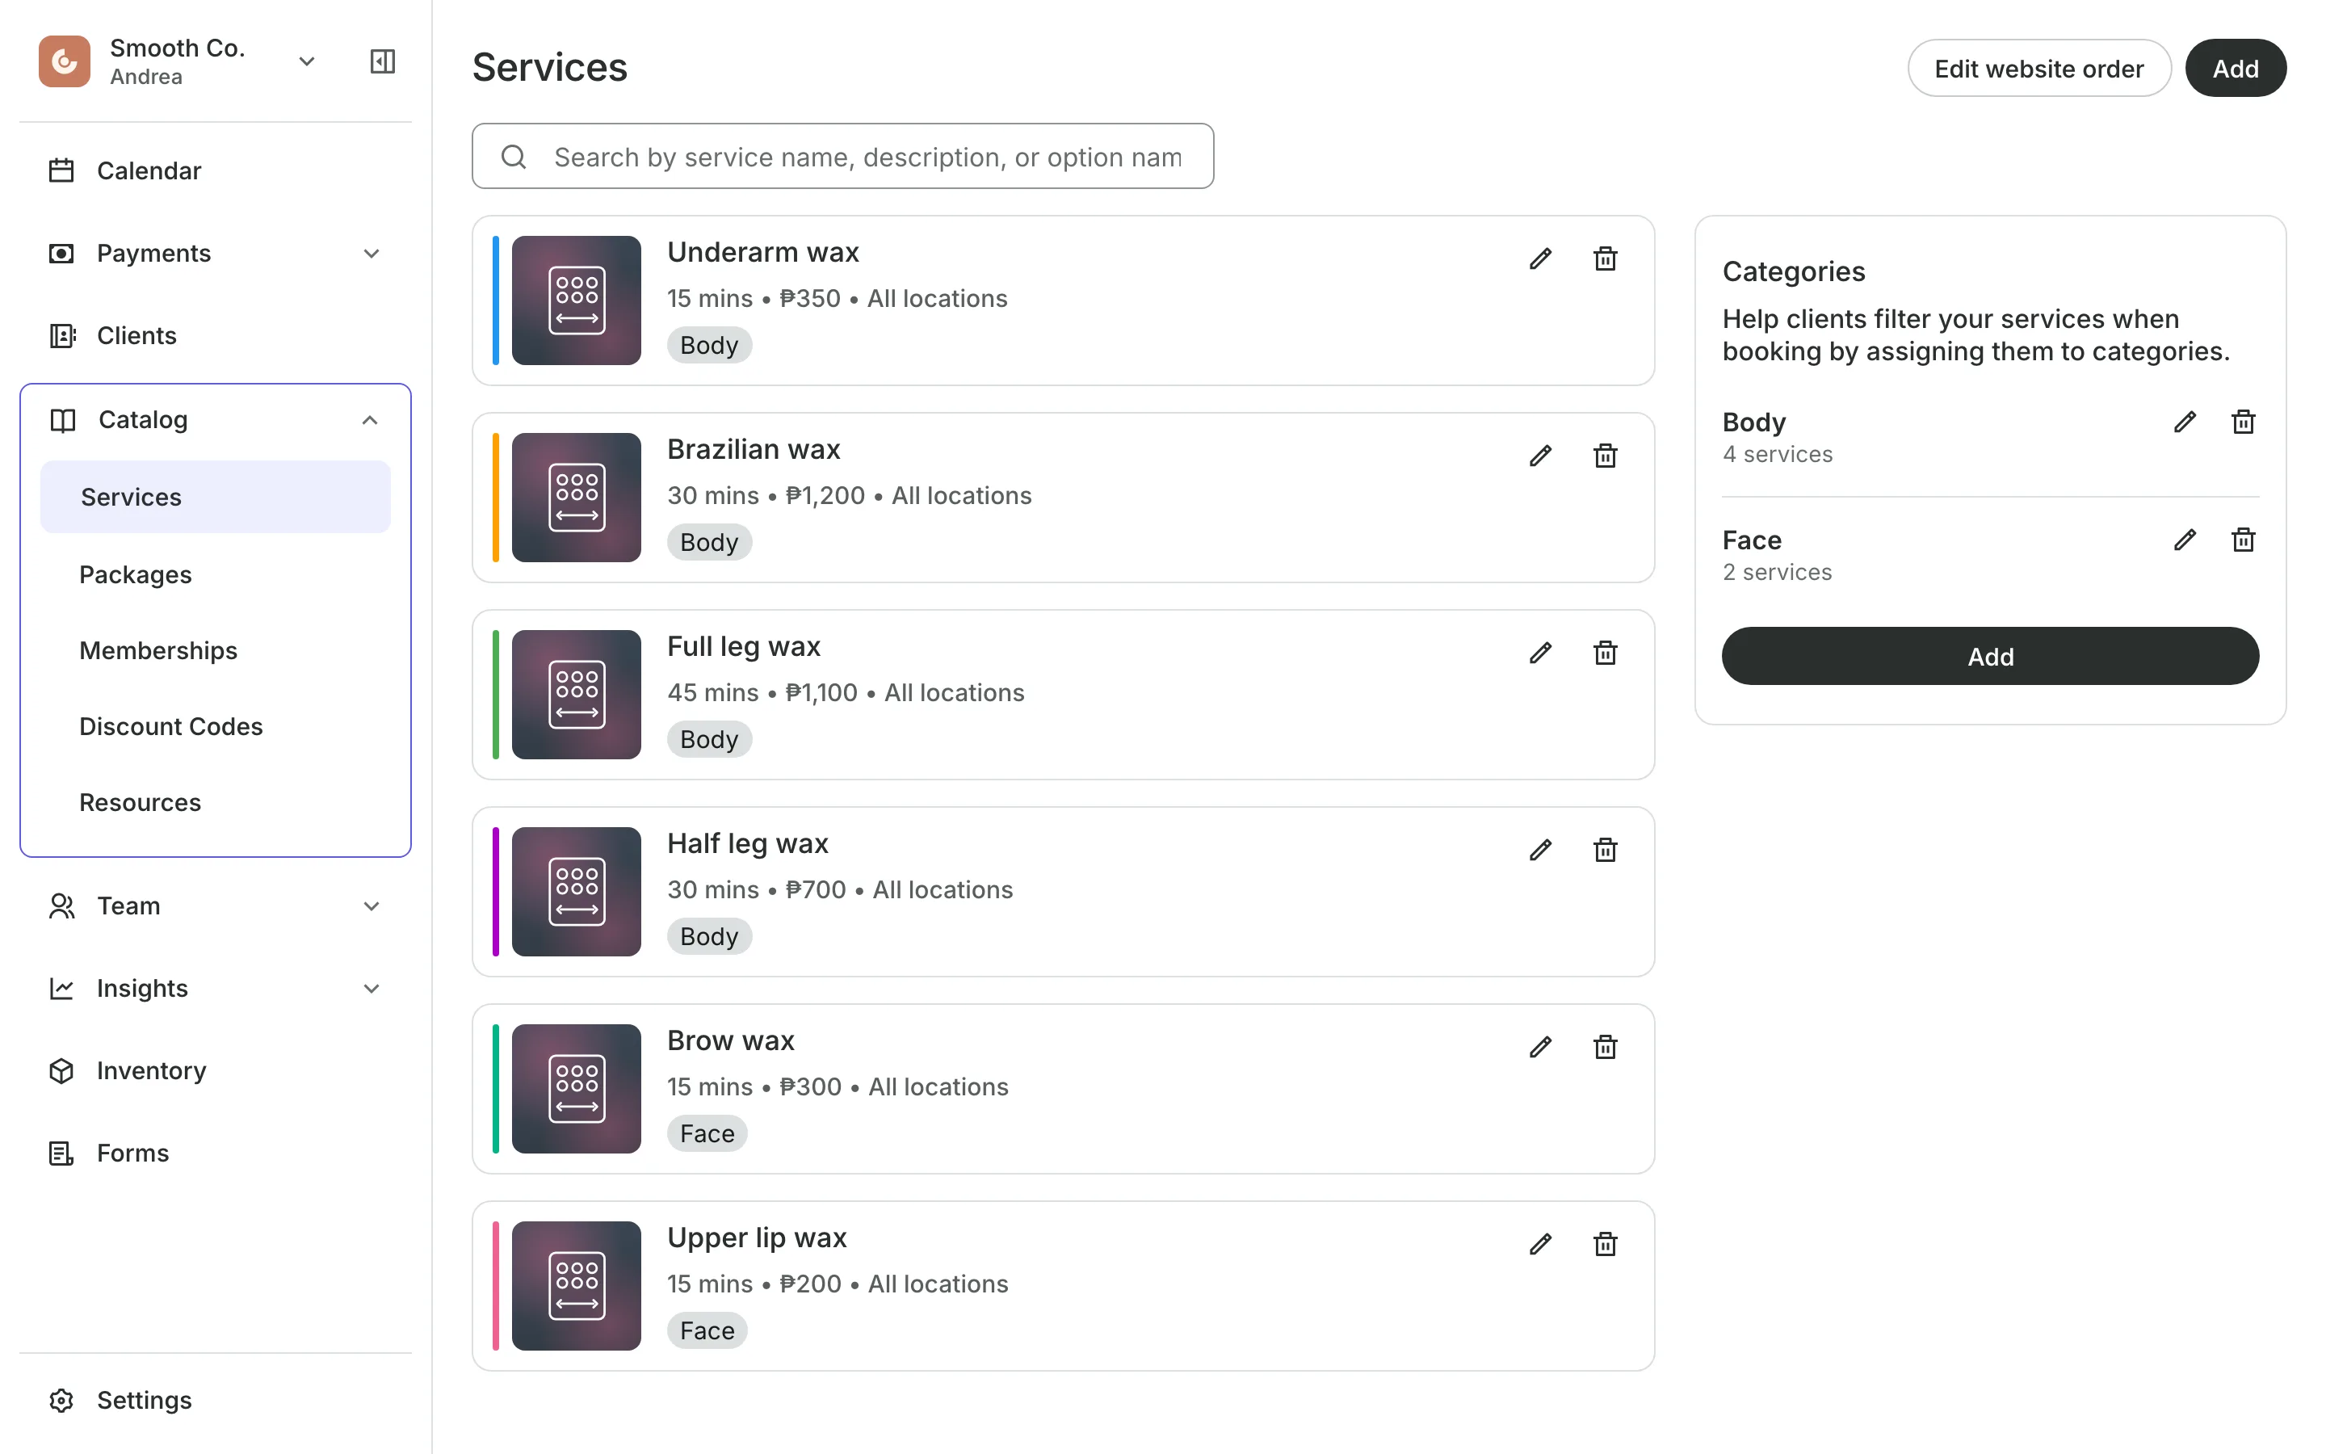Edit the Brow wax service
Screen dimensions: 2326x1454
pos(1540,1047)
